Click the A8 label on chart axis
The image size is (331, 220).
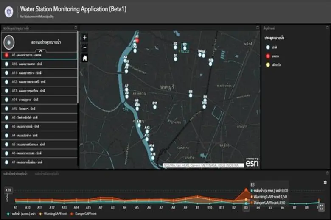coord(173,208)
